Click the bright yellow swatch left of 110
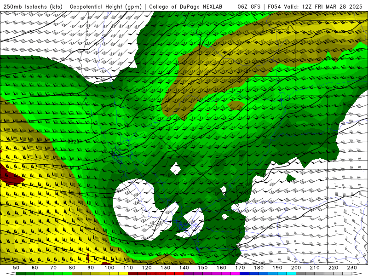 pos(123,274)
